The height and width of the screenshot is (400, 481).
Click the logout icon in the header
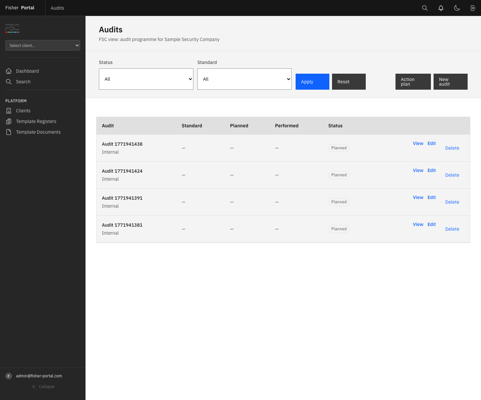tap(473, 8)
